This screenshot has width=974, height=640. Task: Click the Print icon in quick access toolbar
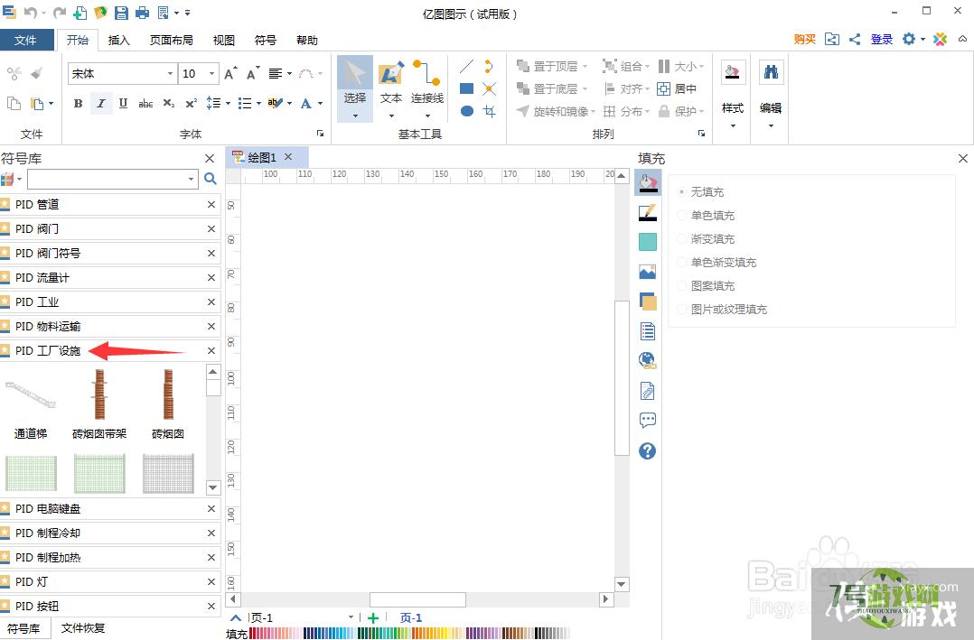coord(142,13)
